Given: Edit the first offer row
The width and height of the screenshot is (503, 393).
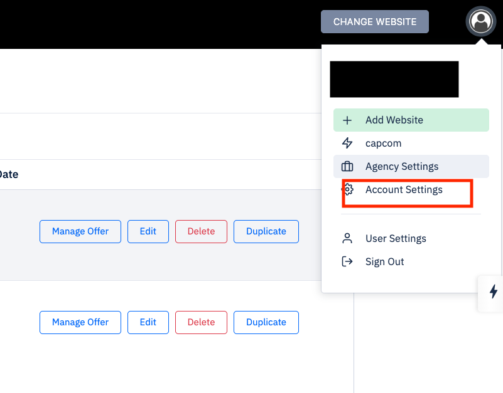Looking at the screenshot, I should point(148,231).
